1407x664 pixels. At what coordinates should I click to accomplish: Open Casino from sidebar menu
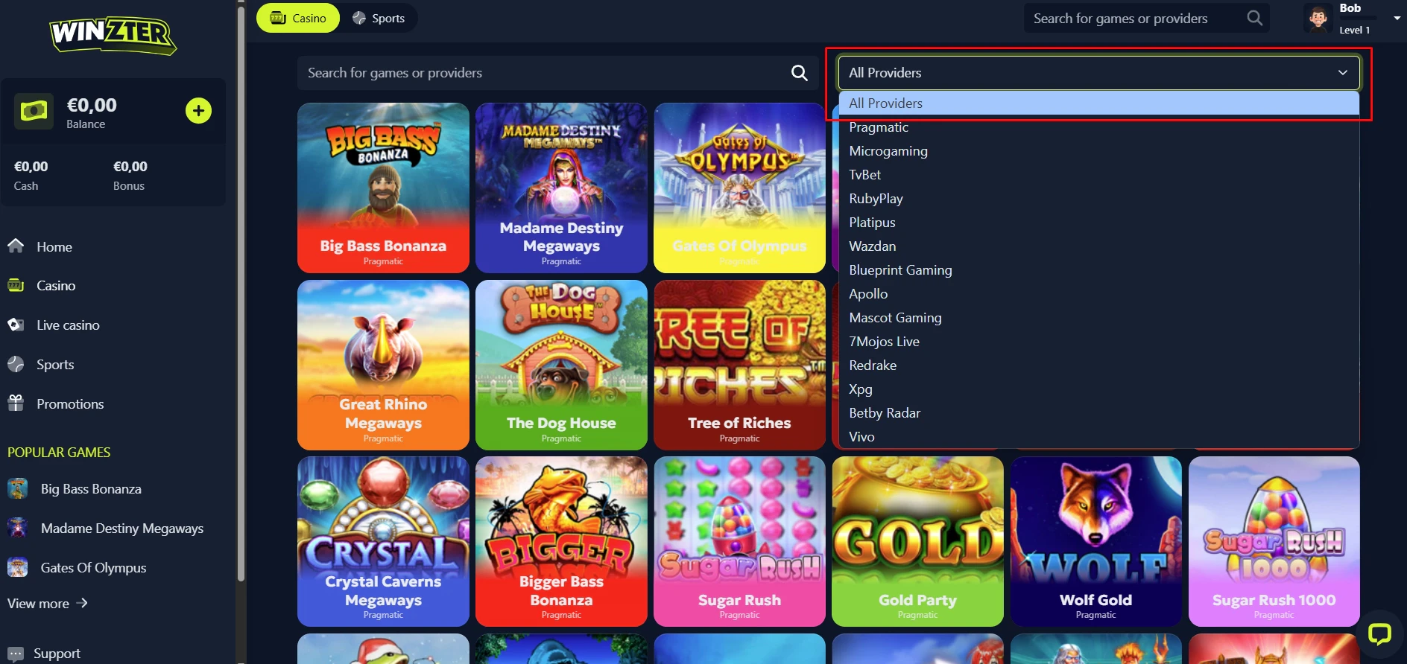tap(56, 285)
